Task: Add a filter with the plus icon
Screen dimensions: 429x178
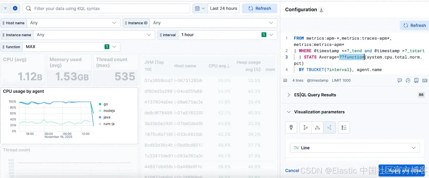Action: click(x=15, y=9)
